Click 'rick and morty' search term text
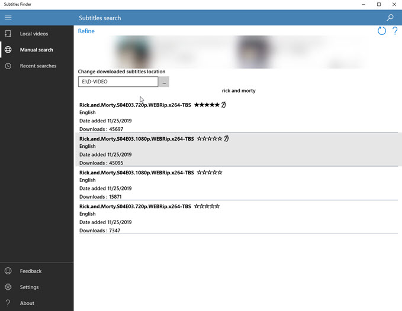Image resolution: width=402 pixels, height=311 pixels. click(x=239, y=90)
